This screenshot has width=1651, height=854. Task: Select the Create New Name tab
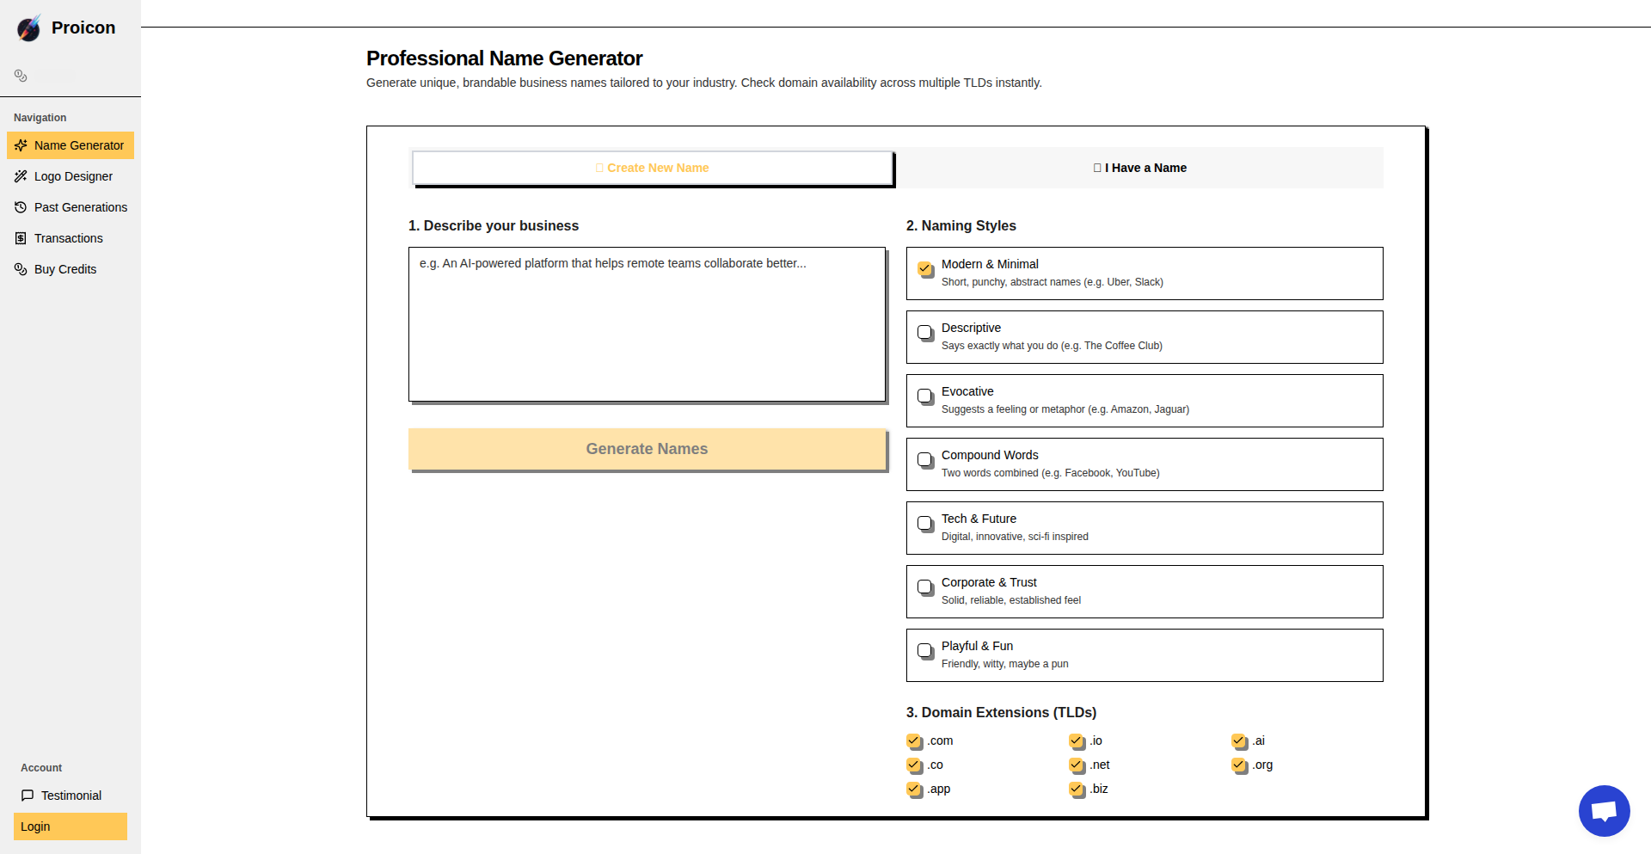click(653, 168)
